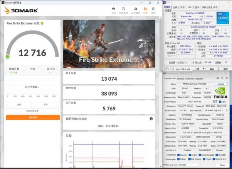232x169 pixels.
Task: Click the Intel Core badge in CPU-Z
Action: click(223, 18)
